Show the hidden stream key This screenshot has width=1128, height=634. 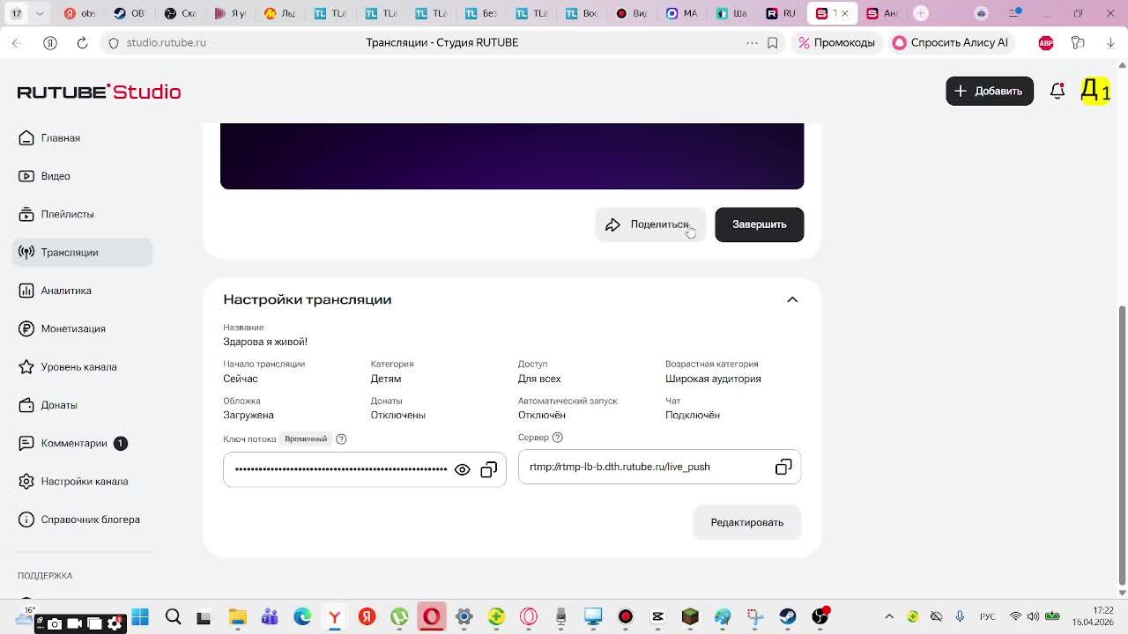pyautogui.click(x=462, y=470)
